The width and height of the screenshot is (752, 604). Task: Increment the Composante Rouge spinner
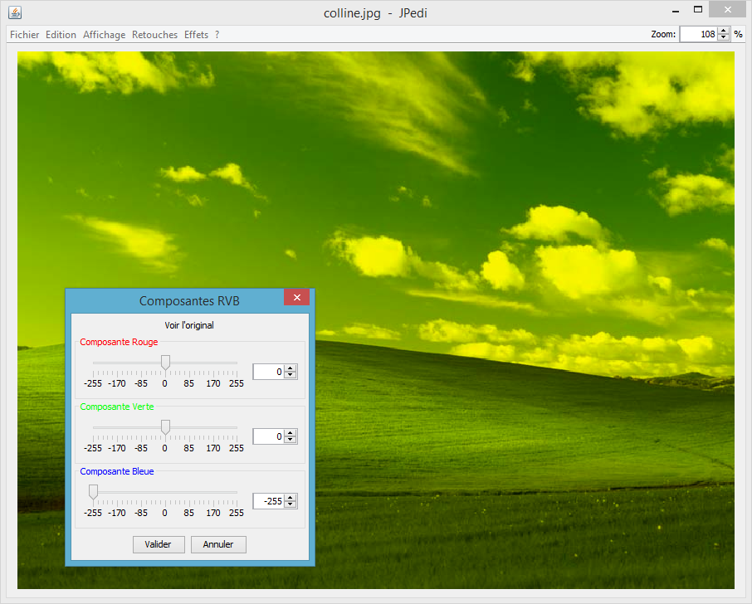[x=291, y=368]
